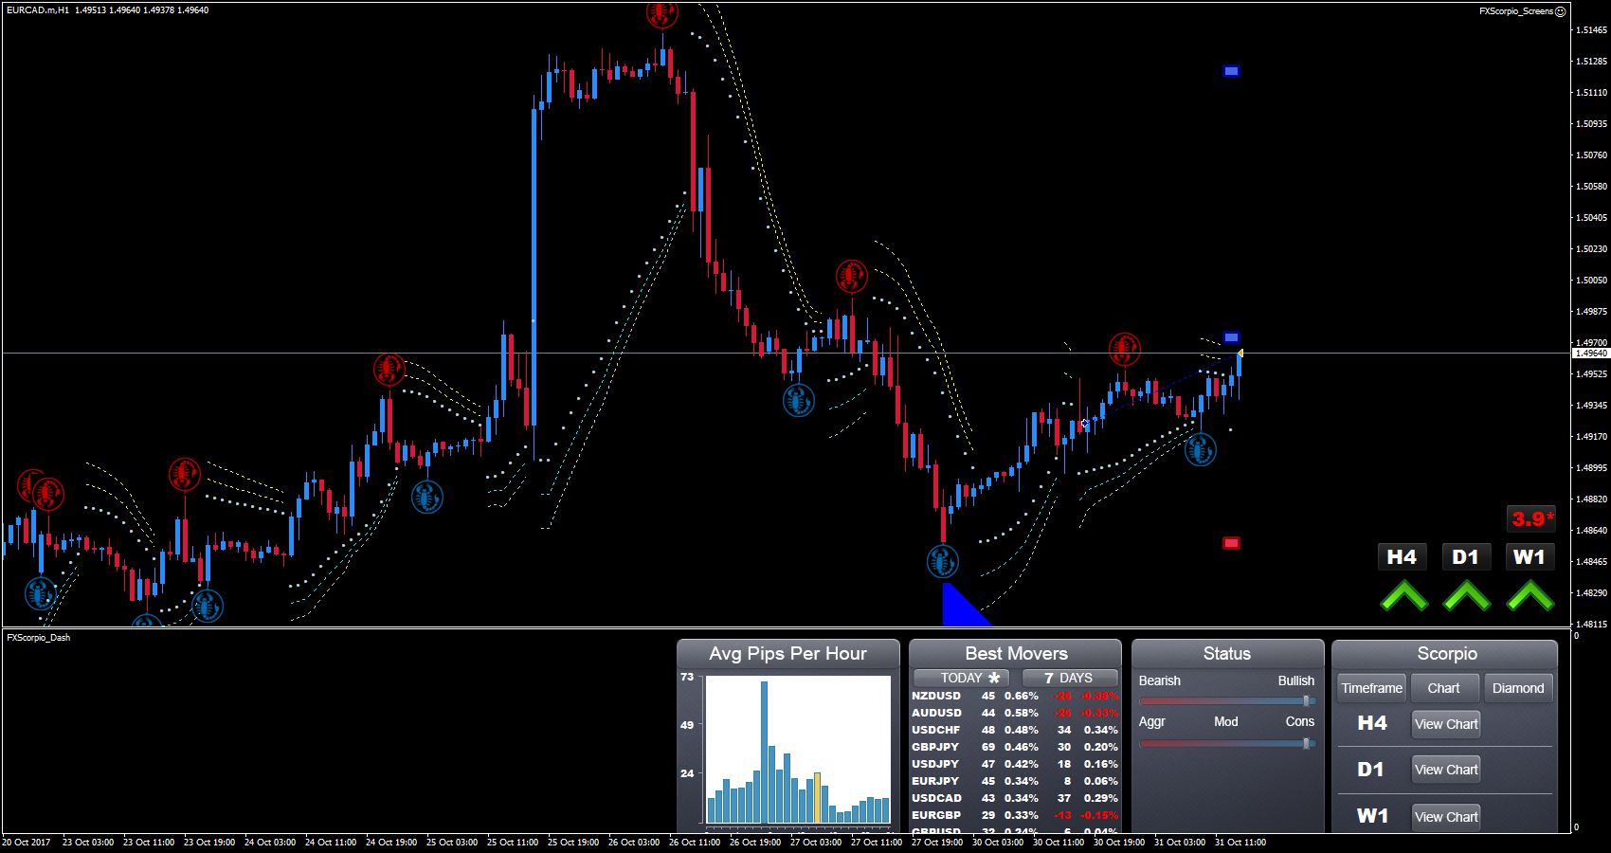This screenshot has width=1611, height=853.
Task: Click the highlighted yellow bar in pips histogram
Action: pos(817,798)
